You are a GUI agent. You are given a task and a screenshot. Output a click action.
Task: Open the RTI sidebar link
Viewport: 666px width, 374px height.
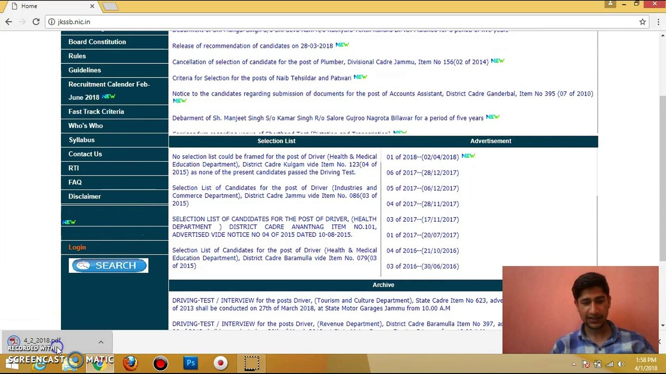74,168
